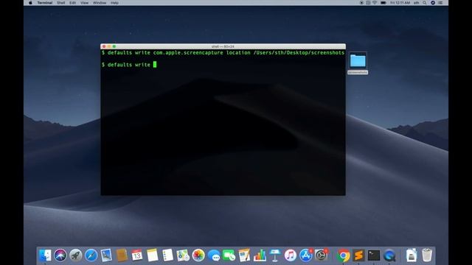This screenshot has width=472, height=265.
Task: Open Launchpad rocket icon in Dock
Action: pyautogui.click(x=75, y=255)
